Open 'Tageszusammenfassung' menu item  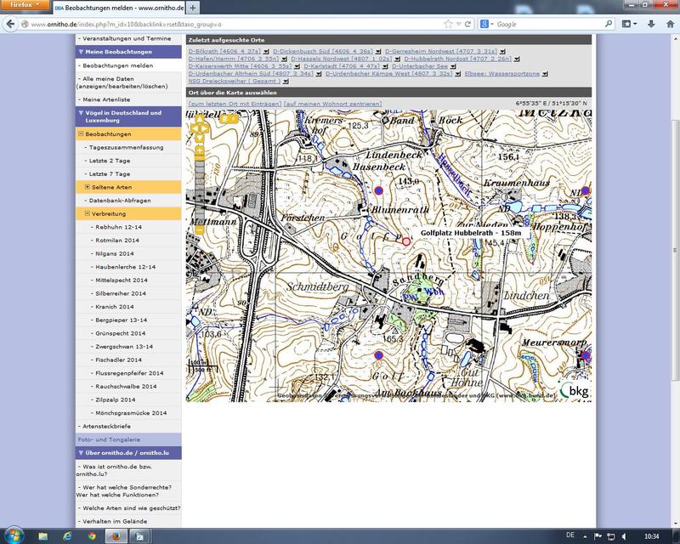click(x=126, y=148)
